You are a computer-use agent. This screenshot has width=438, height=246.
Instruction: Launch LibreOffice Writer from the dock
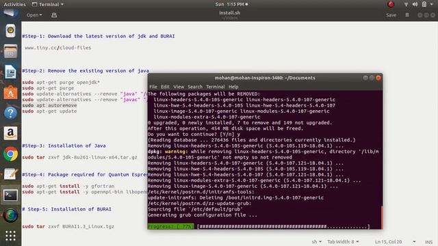(x=10, y=72)
